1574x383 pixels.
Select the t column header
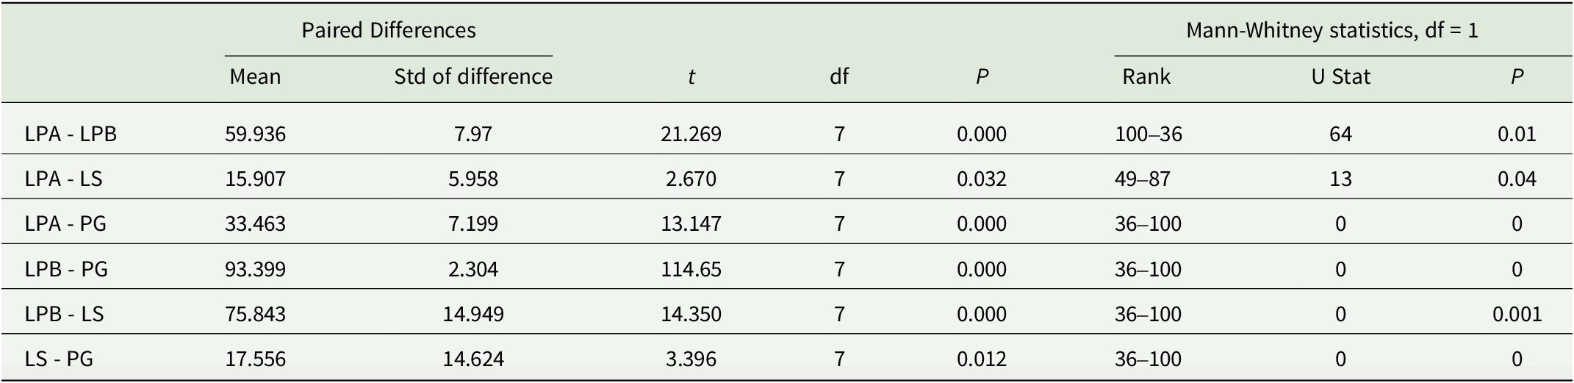691,76
